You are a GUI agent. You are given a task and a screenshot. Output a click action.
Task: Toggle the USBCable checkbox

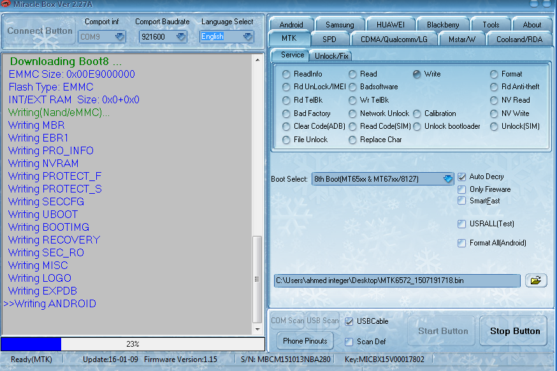tap(349, 322)
